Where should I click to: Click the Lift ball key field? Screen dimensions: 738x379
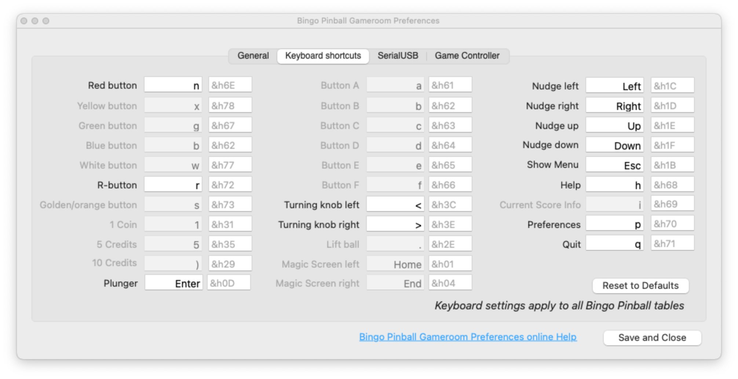click(x=395, y=244)
